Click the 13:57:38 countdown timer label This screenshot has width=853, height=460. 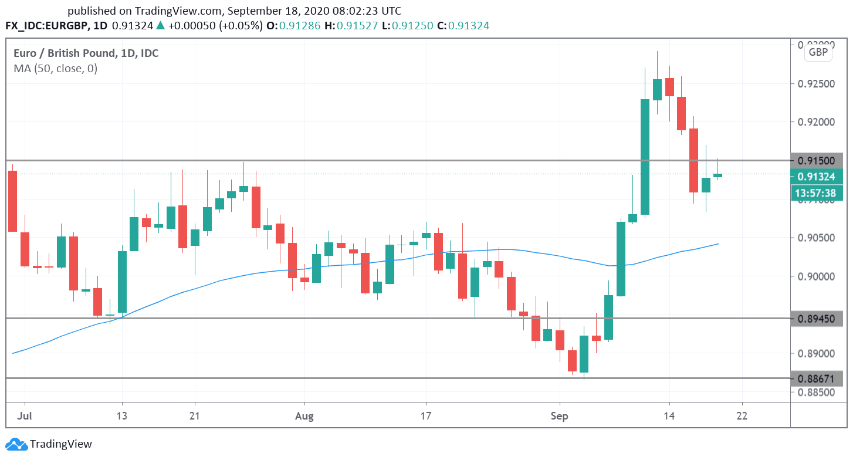(817, 192)
